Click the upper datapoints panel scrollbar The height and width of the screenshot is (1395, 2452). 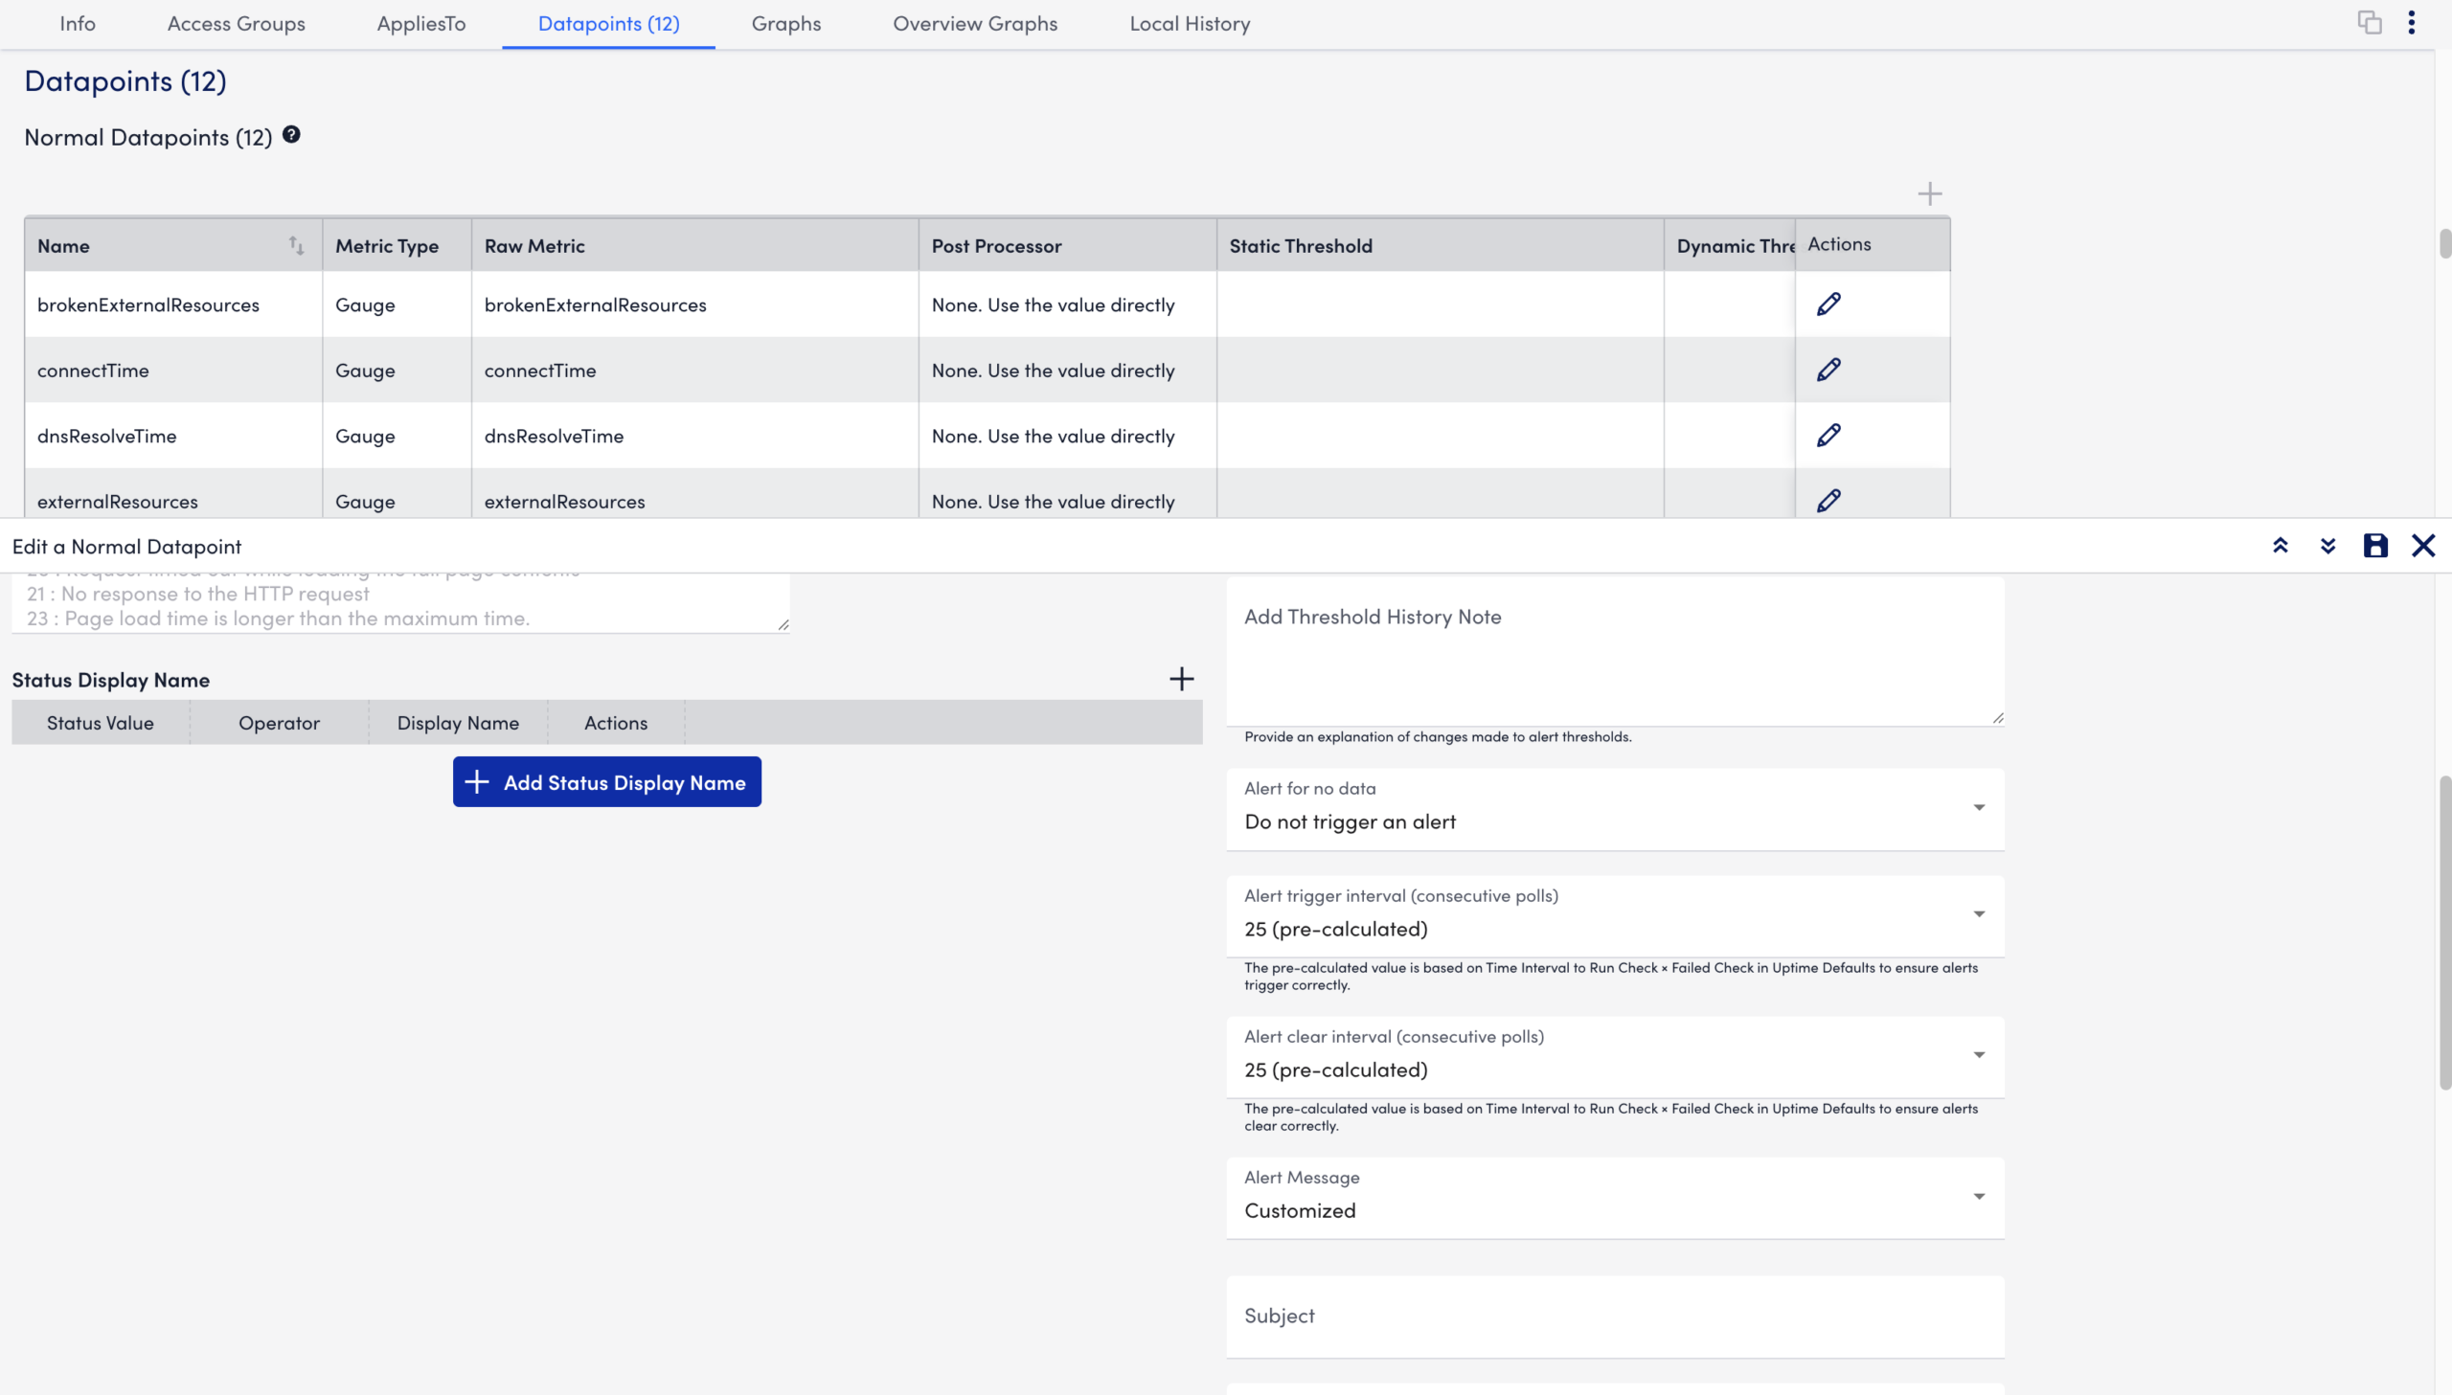(2444, 243)
